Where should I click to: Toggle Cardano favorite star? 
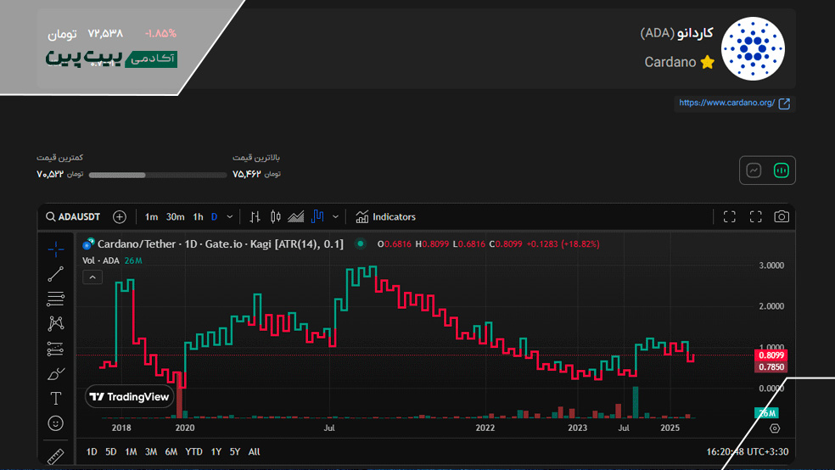tap(708, 62)
